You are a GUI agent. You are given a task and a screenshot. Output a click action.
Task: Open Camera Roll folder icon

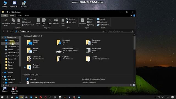click(29, 59)
